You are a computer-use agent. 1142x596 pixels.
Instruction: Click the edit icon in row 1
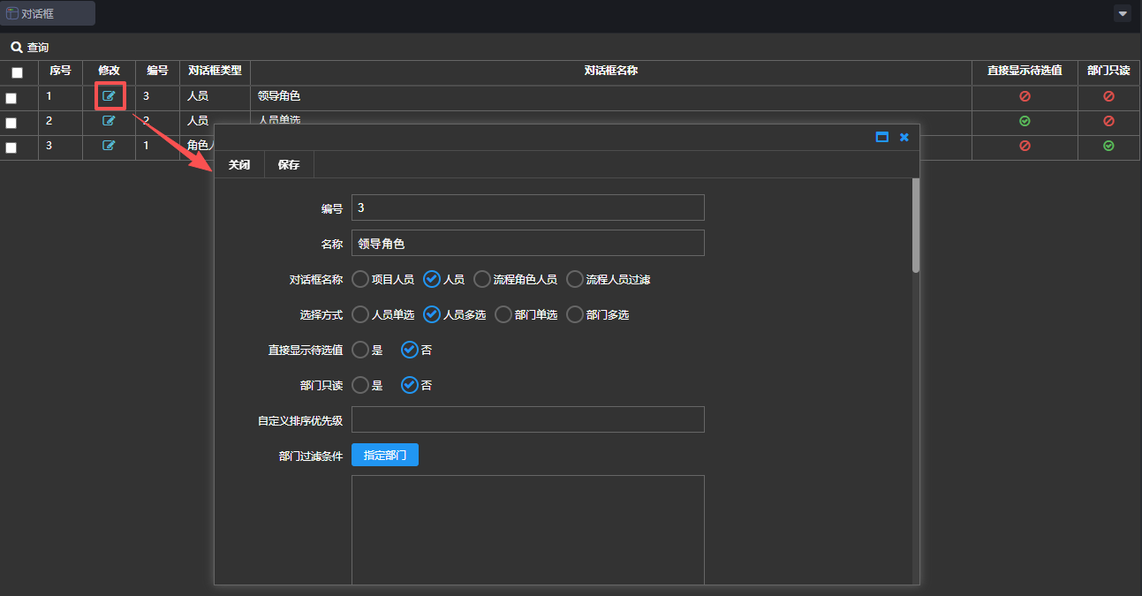[x=109, y=96]
